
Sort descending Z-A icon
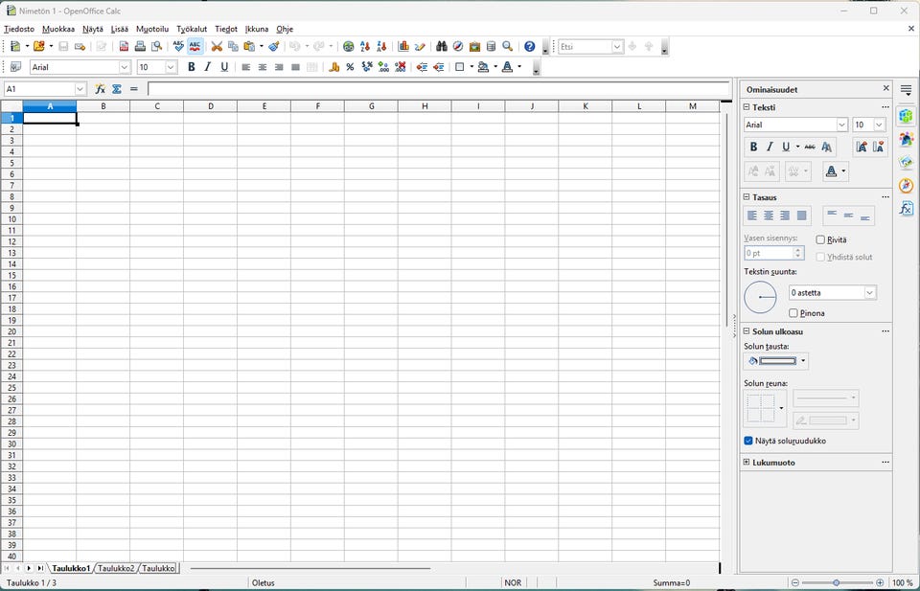(381, 46)
